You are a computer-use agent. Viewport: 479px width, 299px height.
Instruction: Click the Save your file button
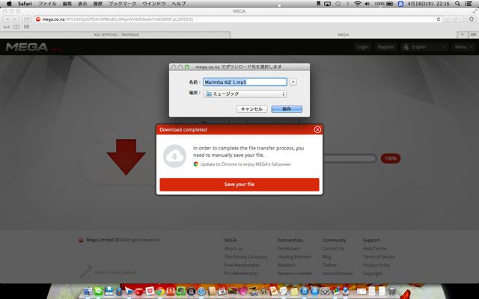tap(239, 185)
